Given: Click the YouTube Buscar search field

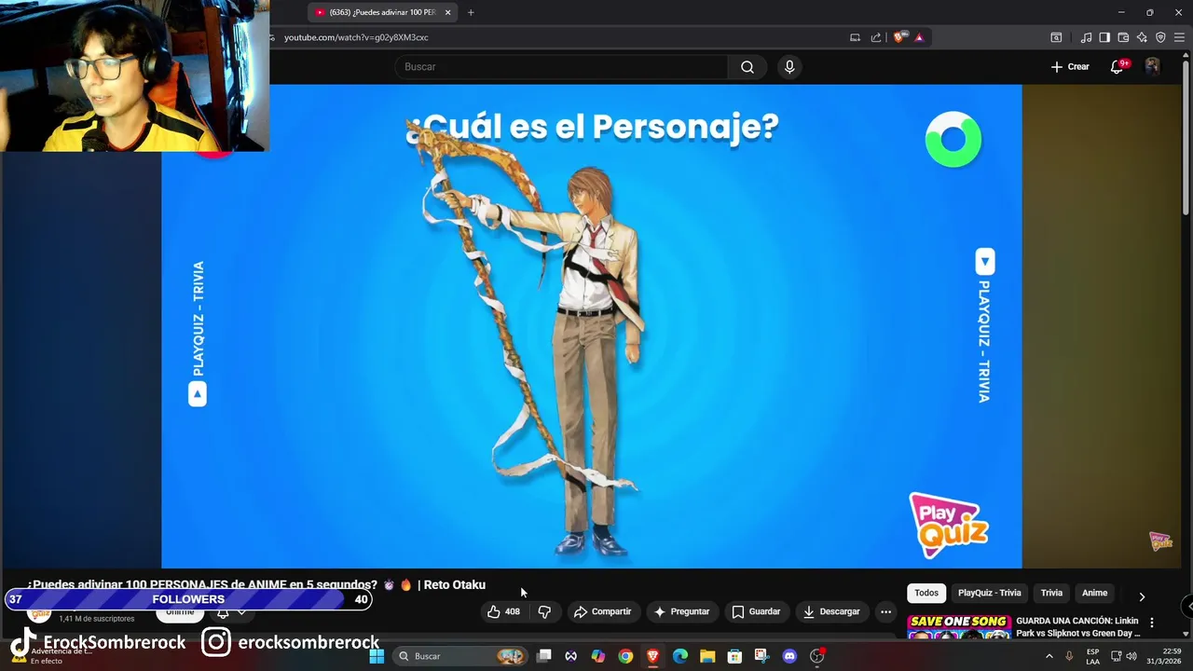Looking at the screenshot, I should (x=562, y=67).
